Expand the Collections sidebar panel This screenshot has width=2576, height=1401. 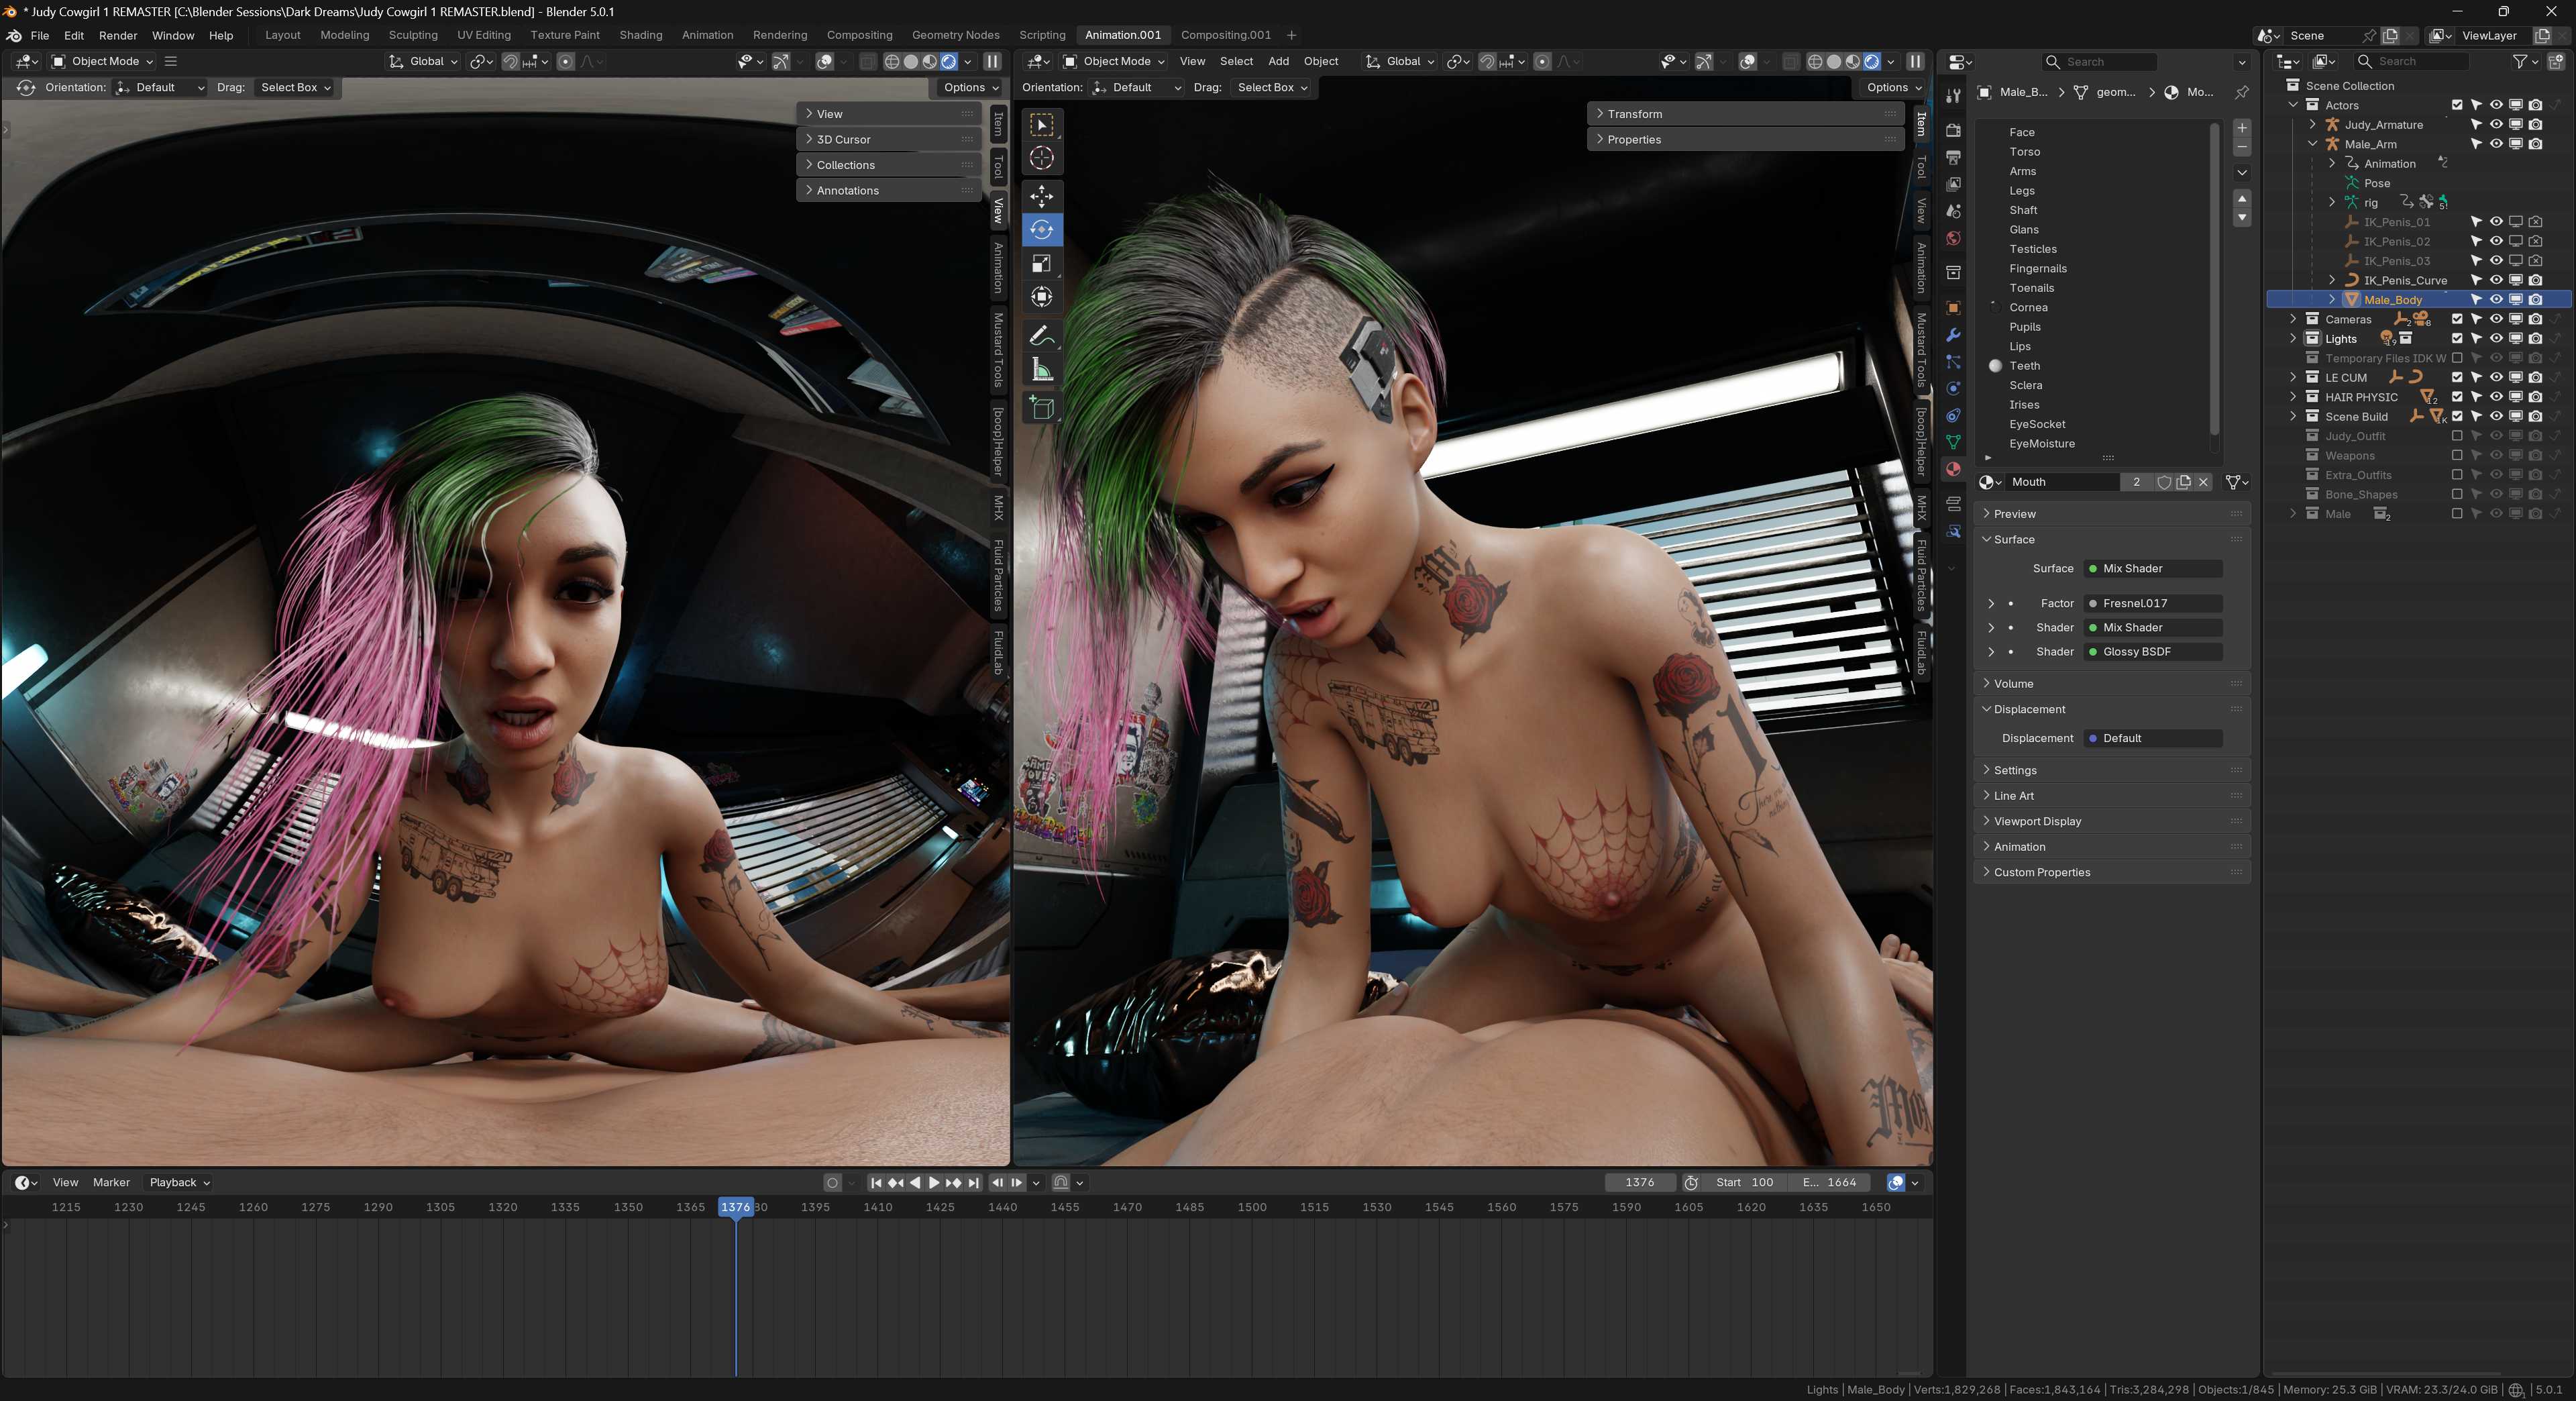(x=890, y=165)
